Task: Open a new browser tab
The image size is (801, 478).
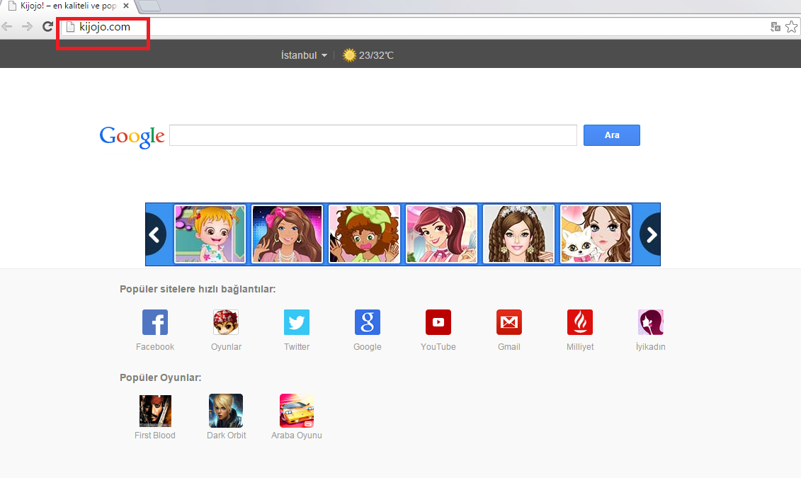Action: (x=149, y=6)
